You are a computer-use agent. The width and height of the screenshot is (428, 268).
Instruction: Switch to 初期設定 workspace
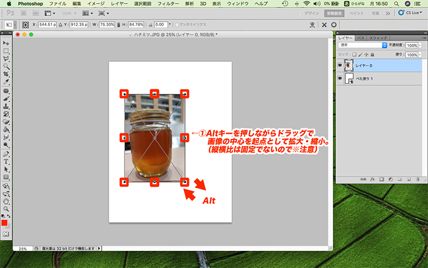click(334, 13)
